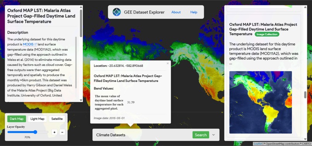Image resolution: width=312 pixels, height=146 pixels.
Task: Open the About page
Action: pyautogui.click(x=176, y=12)
